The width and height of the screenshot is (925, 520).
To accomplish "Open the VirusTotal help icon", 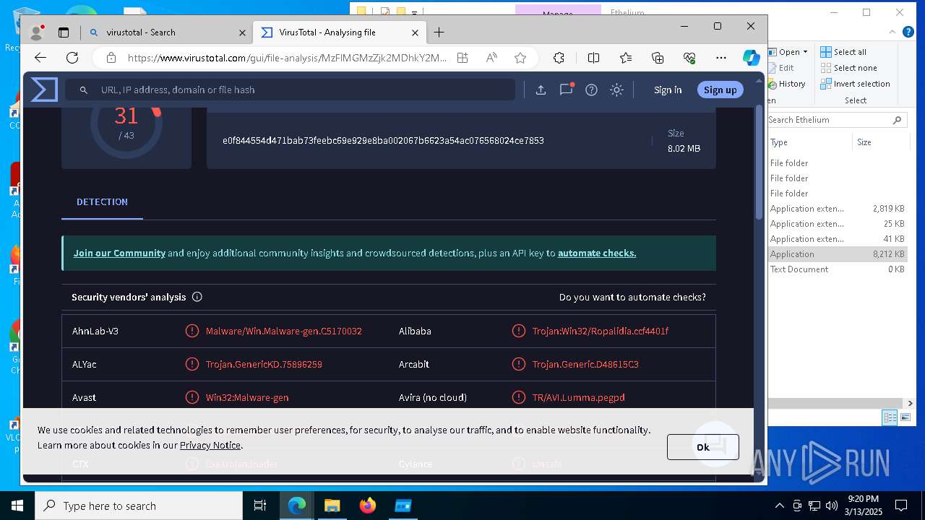I will [x=591, y=90].
